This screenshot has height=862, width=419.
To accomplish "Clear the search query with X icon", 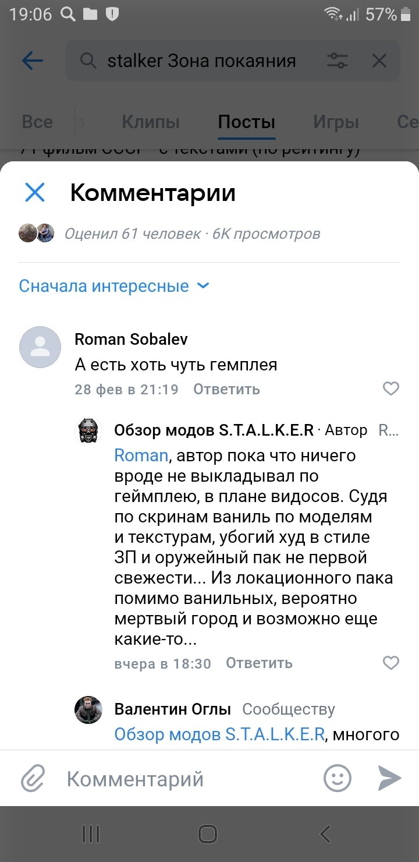I will coord(379,61).
